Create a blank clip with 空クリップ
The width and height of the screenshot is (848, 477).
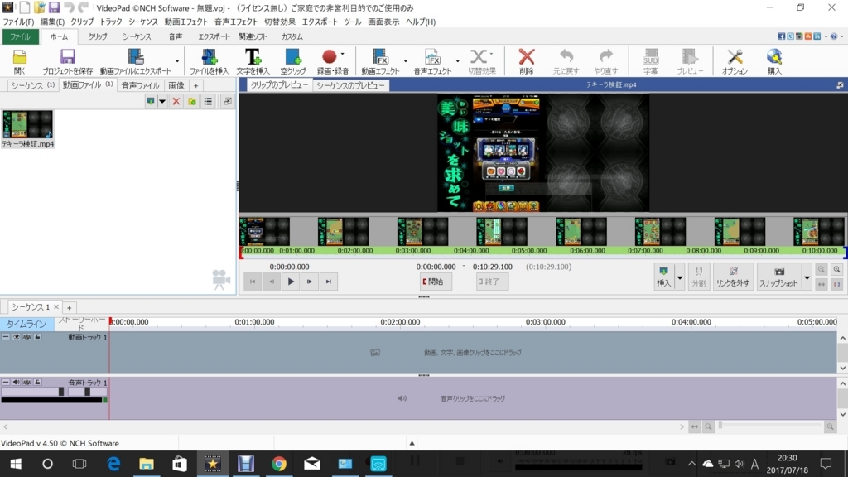point(292,61)
